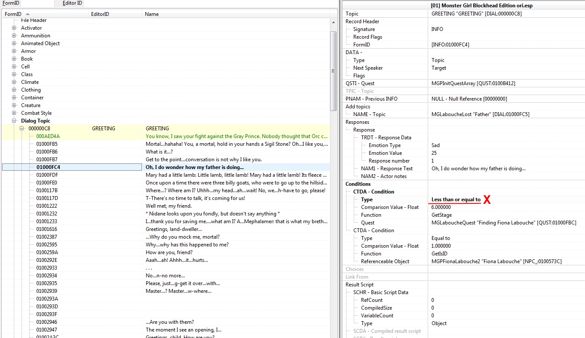
Task: Select INFO record 01000FDF
Action: click(x=165, y=175)
